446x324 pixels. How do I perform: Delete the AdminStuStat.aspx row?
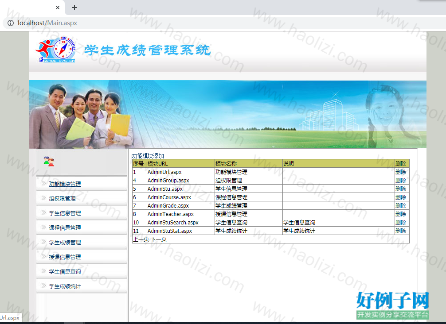click(401, 231)
